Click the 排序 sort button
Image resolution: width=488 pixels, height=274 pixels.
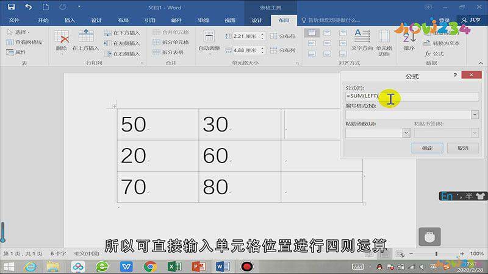click(409, 41)
